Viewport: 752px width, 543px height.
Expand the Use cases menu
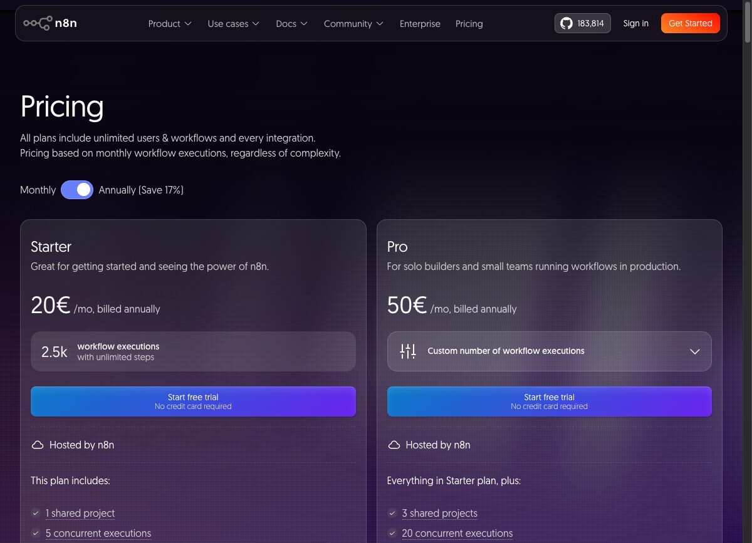(x=233, y=24)
